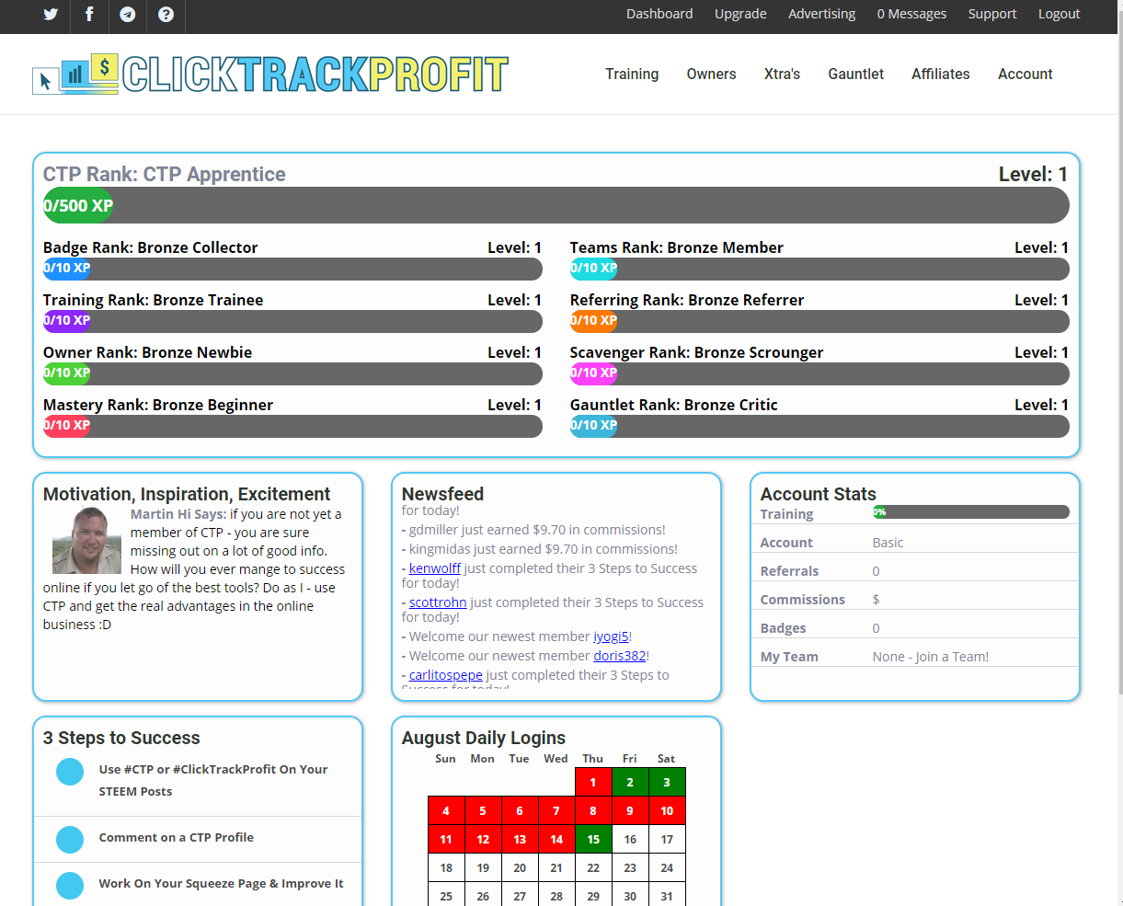
Task: Click circle beside Use #CTP STEEM Posts step
Action: point(70,772)
